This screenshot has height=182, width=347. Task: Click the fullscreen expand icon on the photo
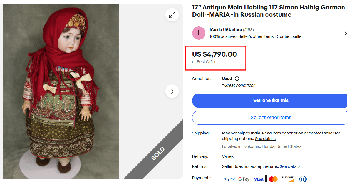[x=172, y=15]
